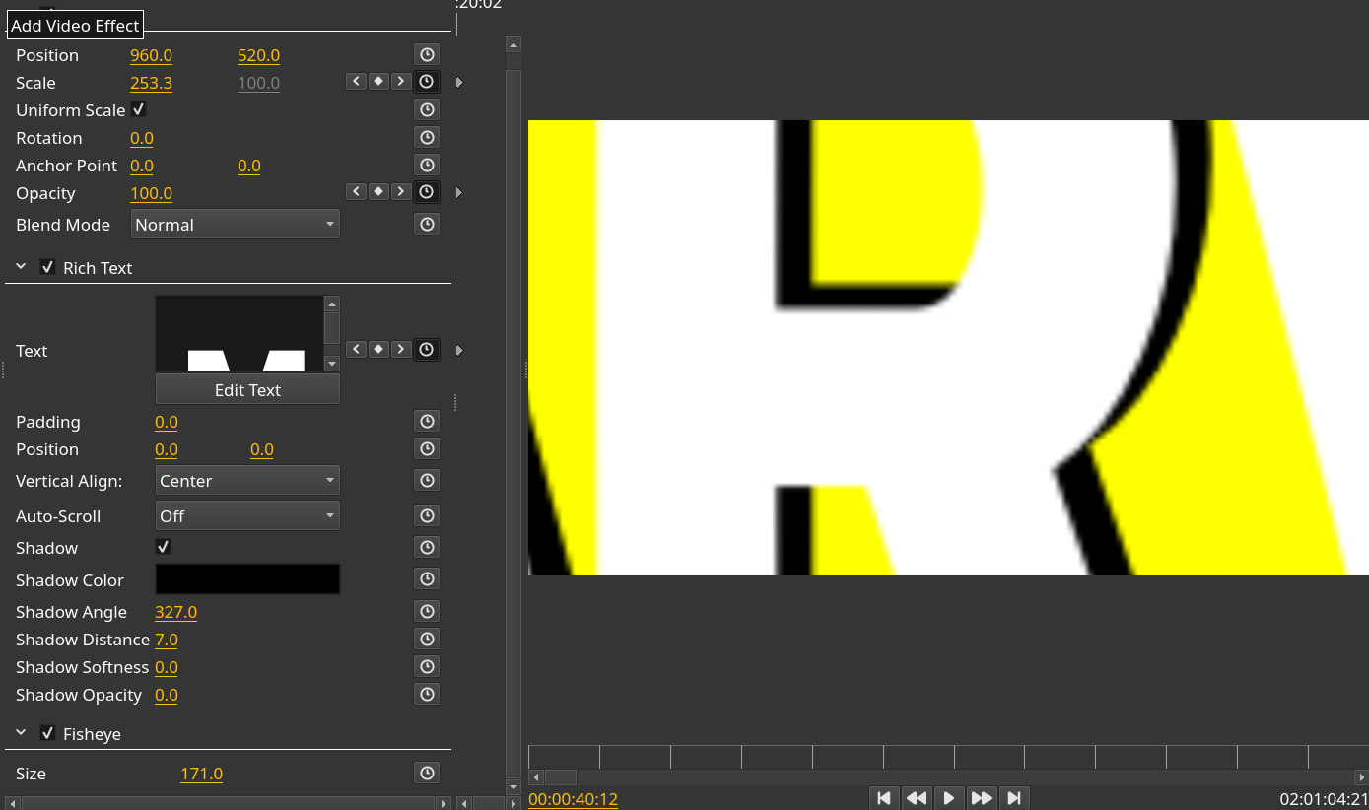This screenshot has width=1369, height=810.
Task: Disable the Rich Text effect checkbox
Action: coord(47,267)
